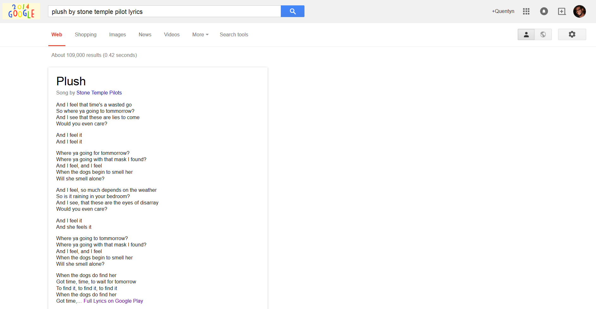Open the Stone Temple Pilots link
This screenshot has width=596, height=309.
[x=99, y=93]
